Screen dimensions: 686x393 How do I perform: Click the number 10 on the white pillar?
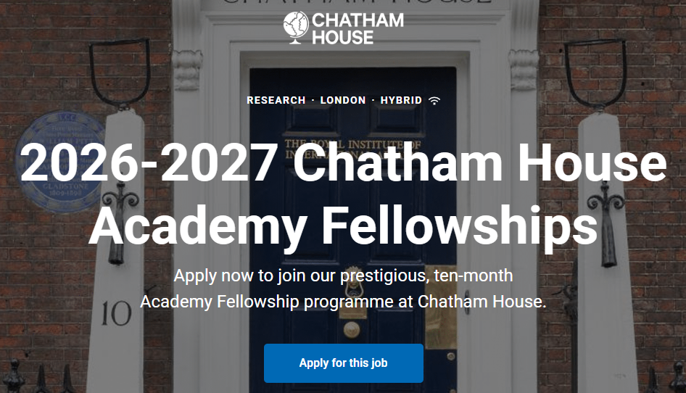[x=116, y=314]
